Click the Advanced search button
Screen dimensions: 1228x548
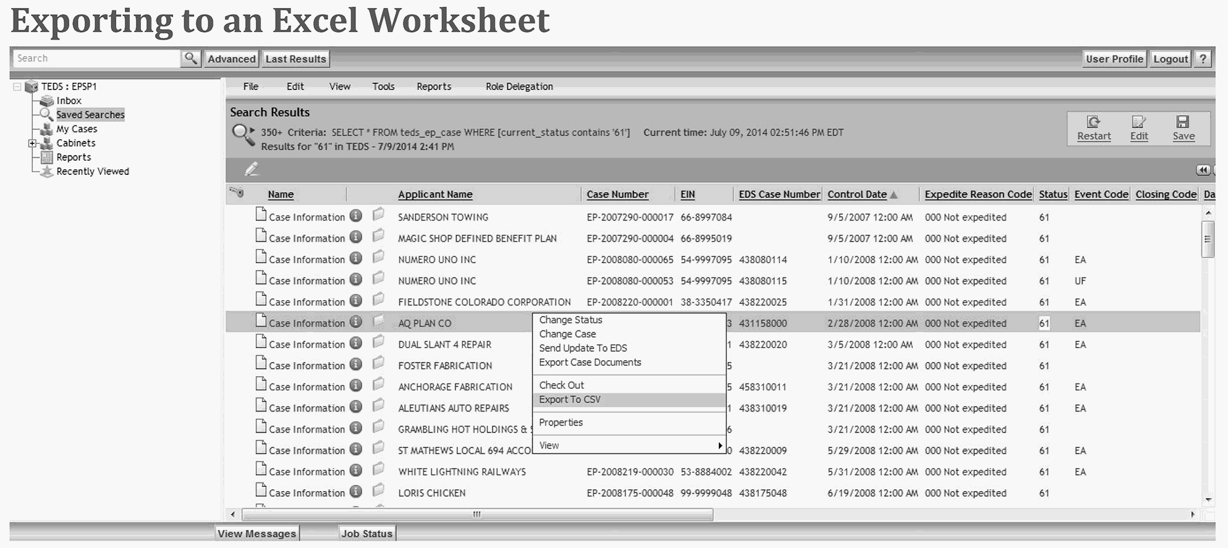click(x=232, y=59)
